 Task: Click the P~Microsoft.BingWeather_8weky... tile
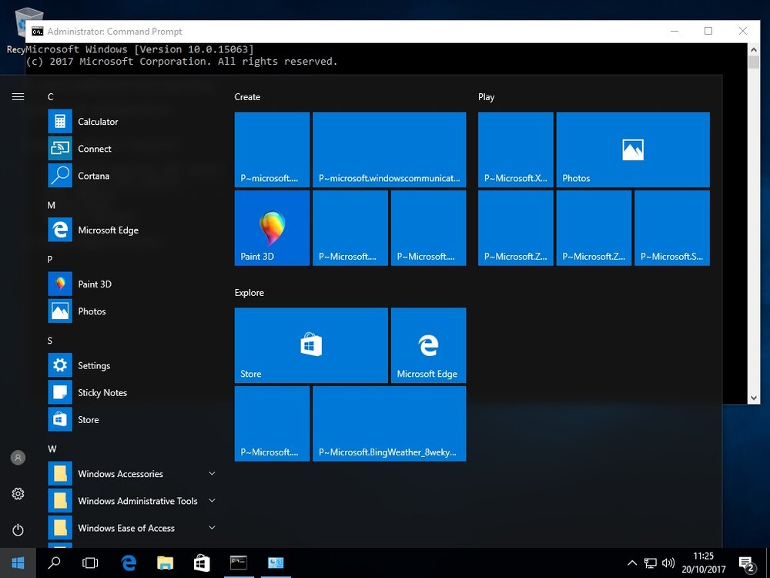[390, 424]
